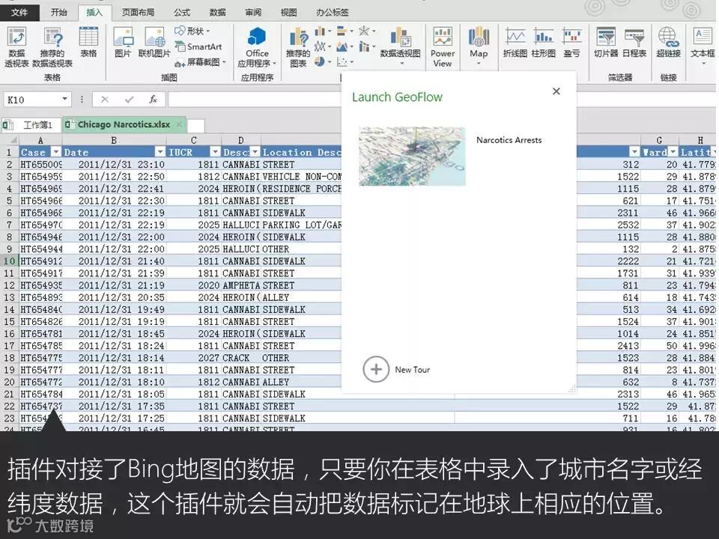
Task: Select the cell containing 2532
Action: pos(608,225)
